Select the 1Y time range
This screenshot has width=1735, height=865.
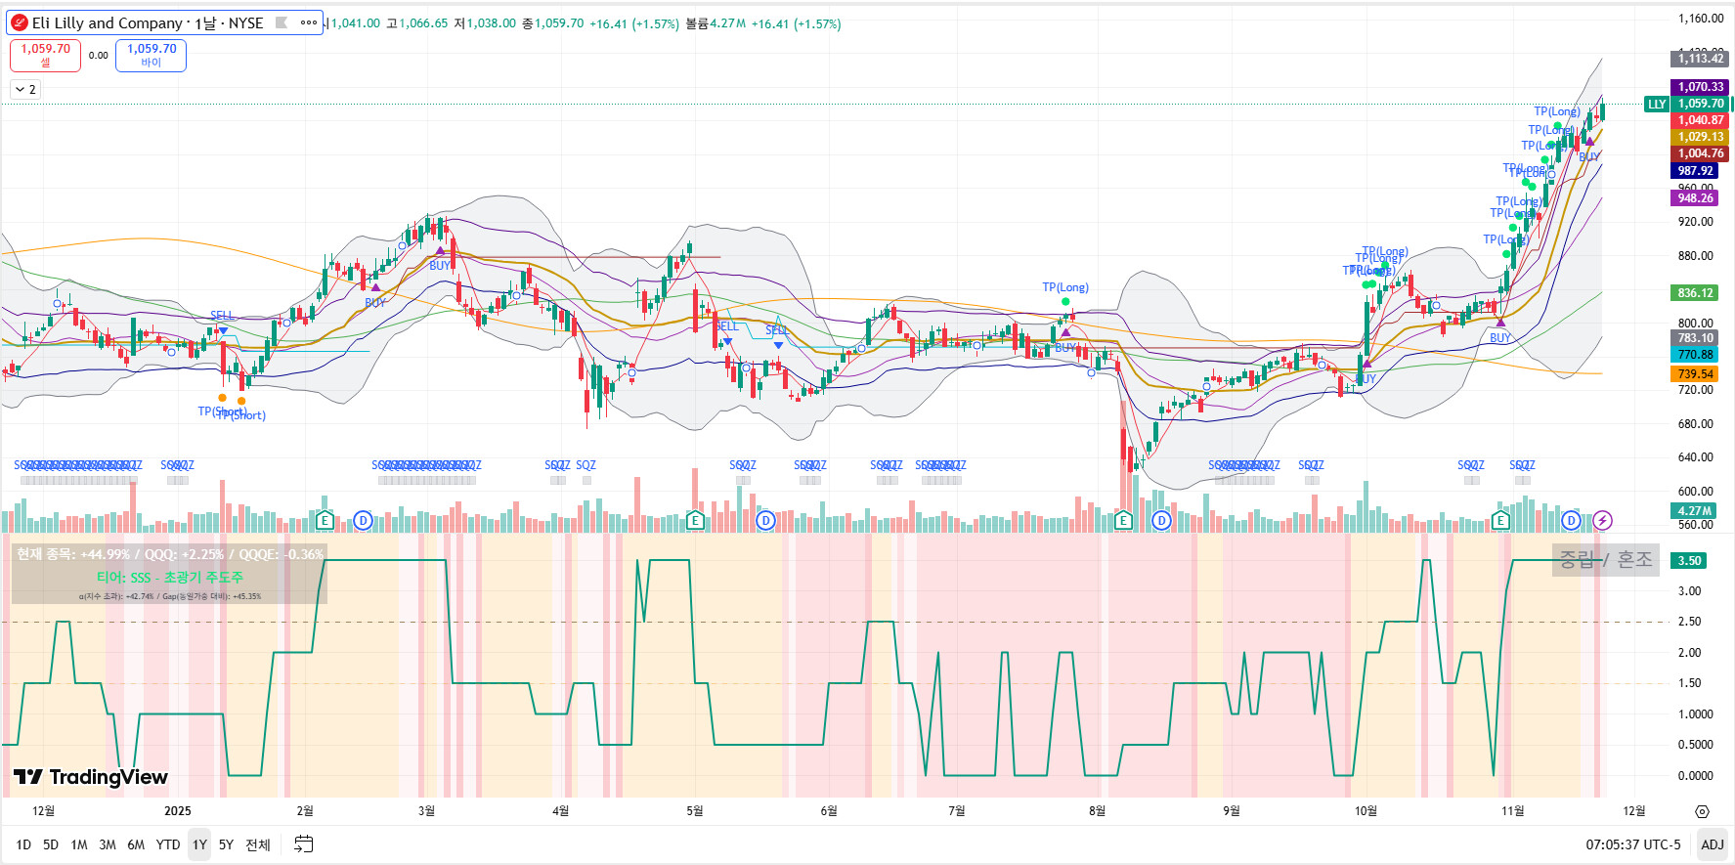pos(199,844)
